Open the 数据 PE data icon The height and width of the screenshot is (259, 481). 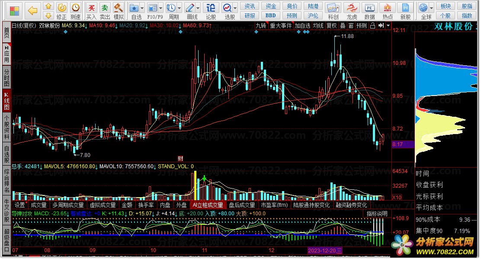[370, 11]
